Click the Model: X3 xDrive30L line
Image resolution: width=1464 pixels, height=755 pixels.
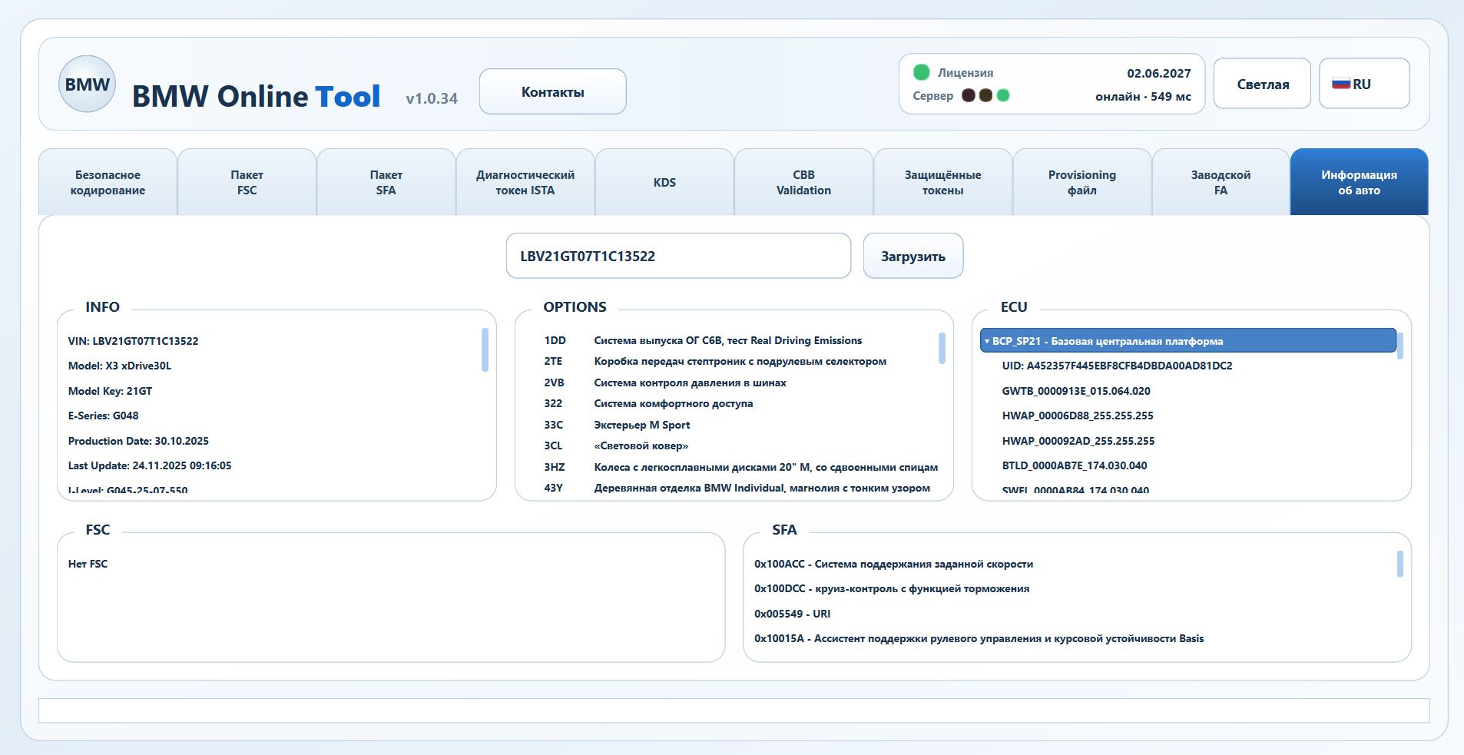click(120, 366)
